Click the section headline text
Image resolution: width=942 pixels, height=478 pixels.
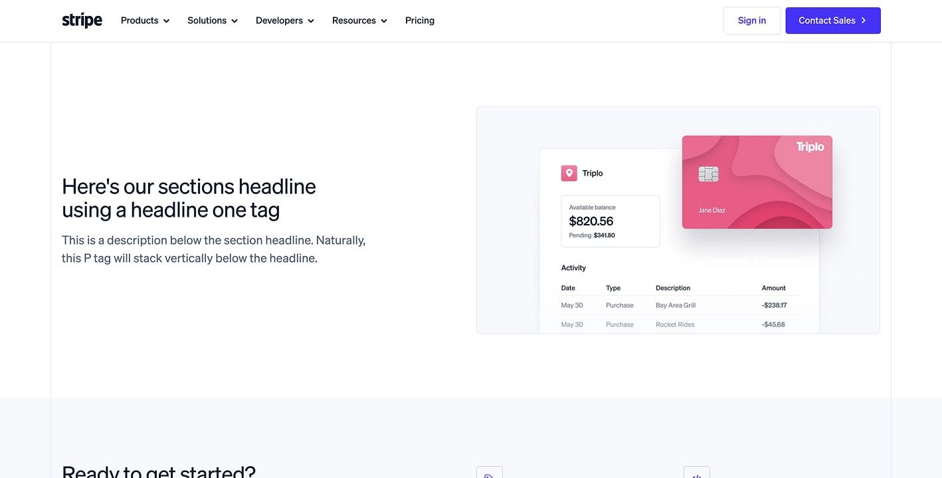(x=189, y=198)
